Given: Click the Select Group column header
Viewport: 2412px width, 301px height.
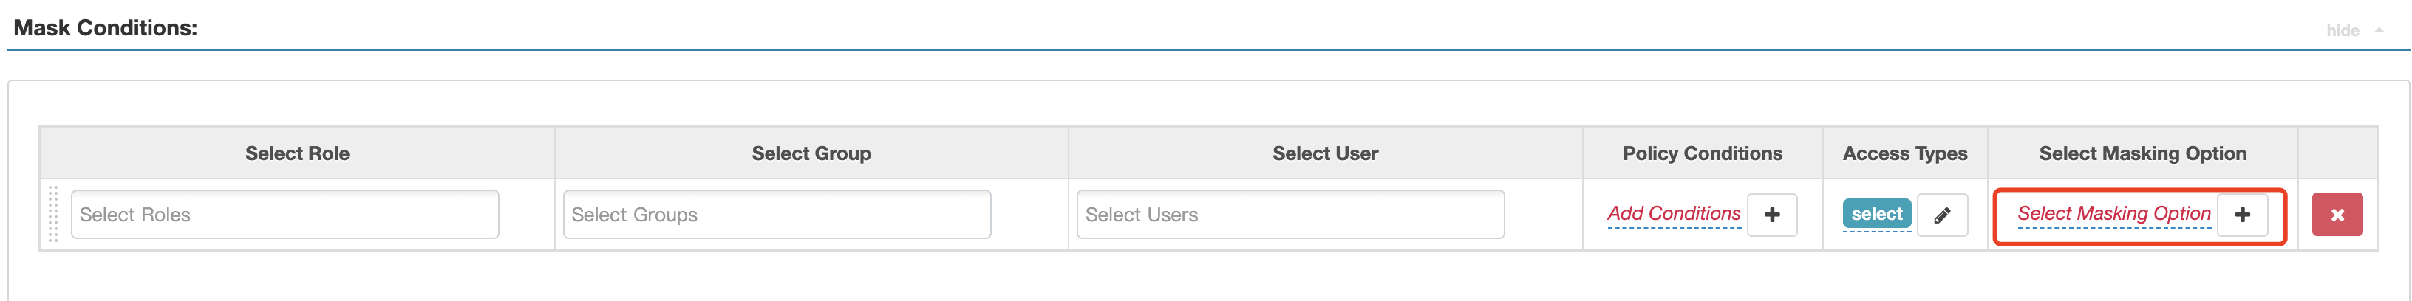Looking at the screenshot, I should click(811, 153).
